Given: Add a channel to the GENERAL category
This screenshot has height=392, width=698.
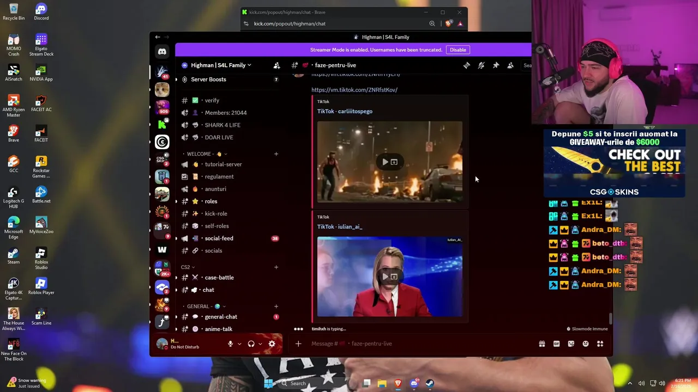Looking at the screenshot, I should [x=276, y=307].
